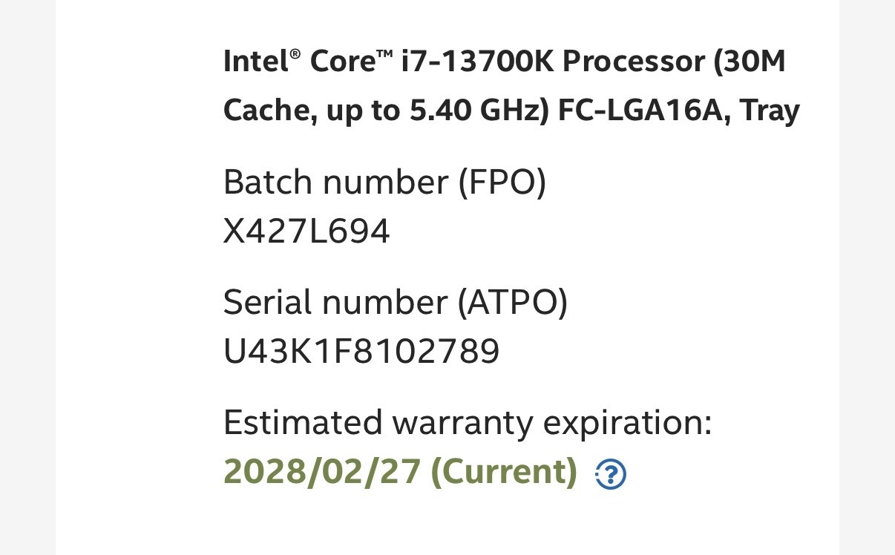Click the batch number value X427L694
This screenshot has height=555, width=895.
(x=306, y=231)
